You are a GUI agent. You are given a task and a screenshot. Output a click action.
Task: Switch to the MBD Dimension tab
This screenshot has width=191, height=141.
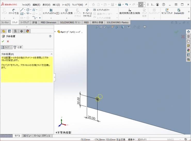(x=48, y=22)
